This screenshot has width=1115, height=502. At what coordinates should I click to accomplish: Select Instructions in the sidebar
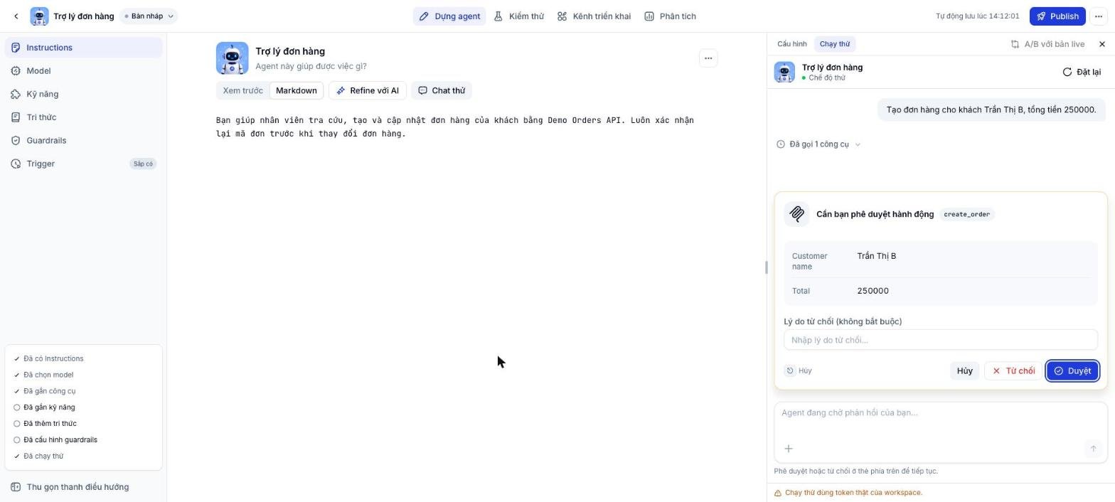point(83,48)
